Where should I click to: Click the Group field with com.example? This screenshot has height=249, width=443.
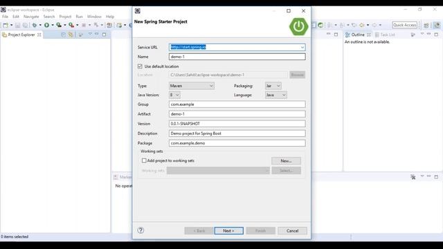pos(237,104)
